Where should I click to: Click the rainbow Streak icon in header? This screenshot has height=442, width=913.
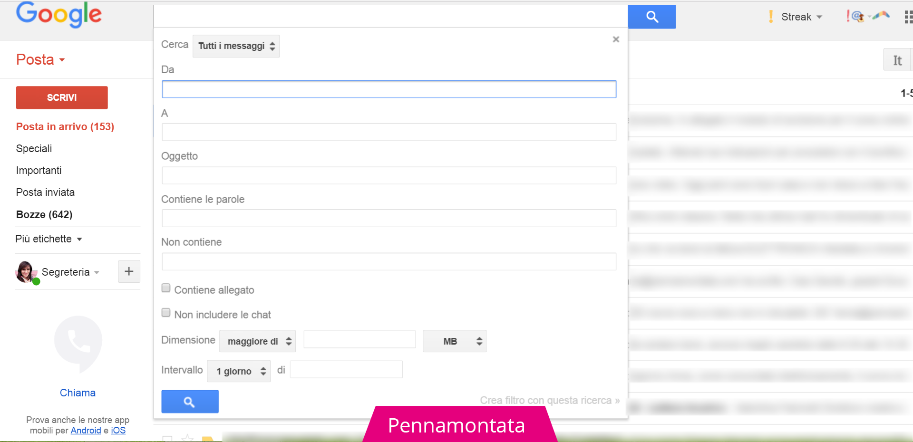tap(881, 16)
